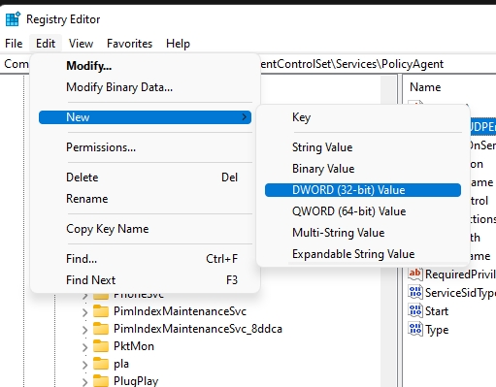
Task: Select the PktMon folder icon
Action: (x=101, y=346)
